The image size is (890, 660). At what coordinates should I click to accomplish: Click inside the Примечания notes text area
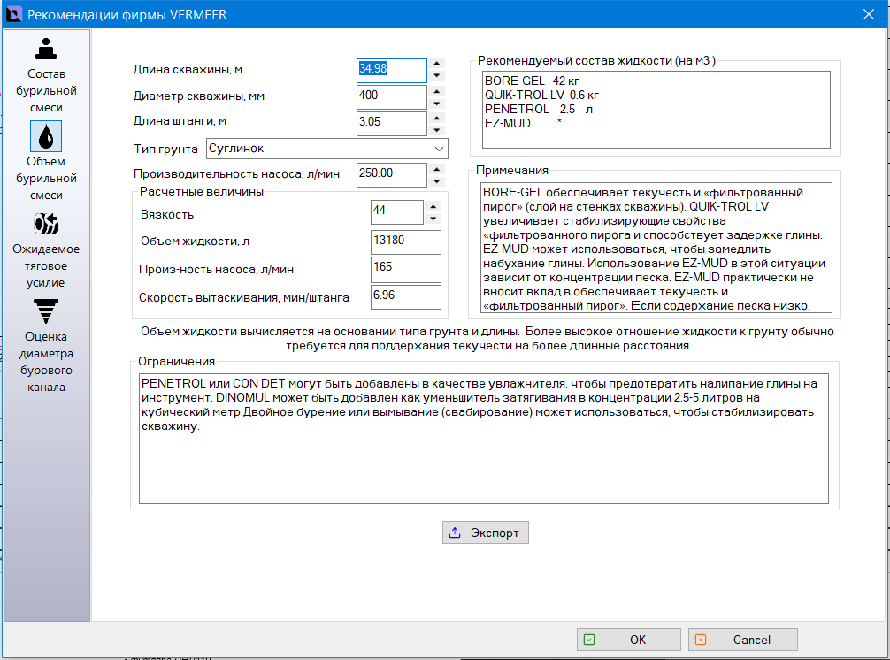pyautogui.click(x=656, y=248)
